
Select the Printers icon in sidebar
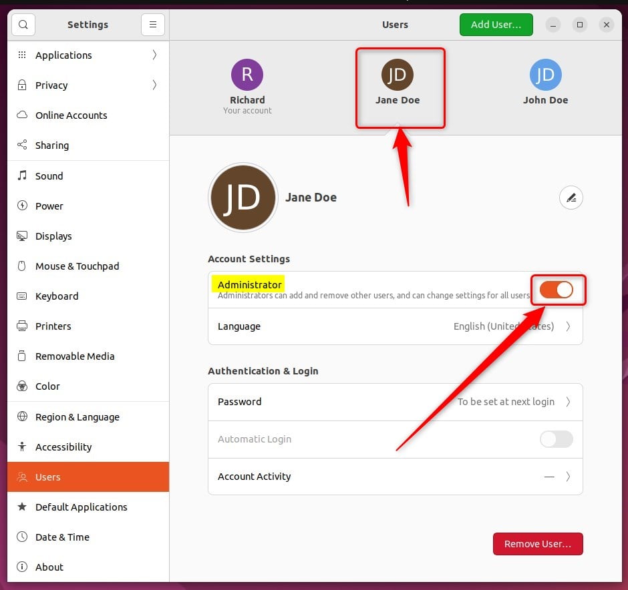click(x=21, y=326)
